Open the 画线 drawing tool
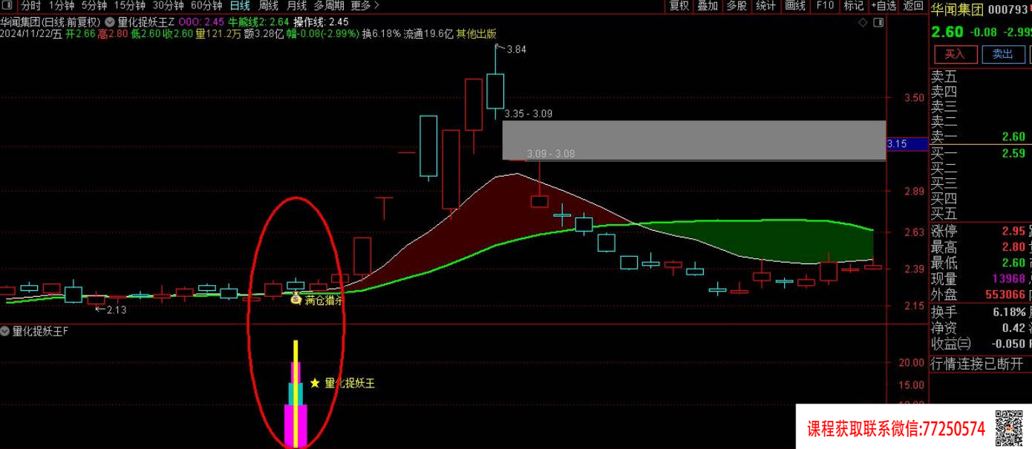The image size is (1032, 449). click(795, 5)
